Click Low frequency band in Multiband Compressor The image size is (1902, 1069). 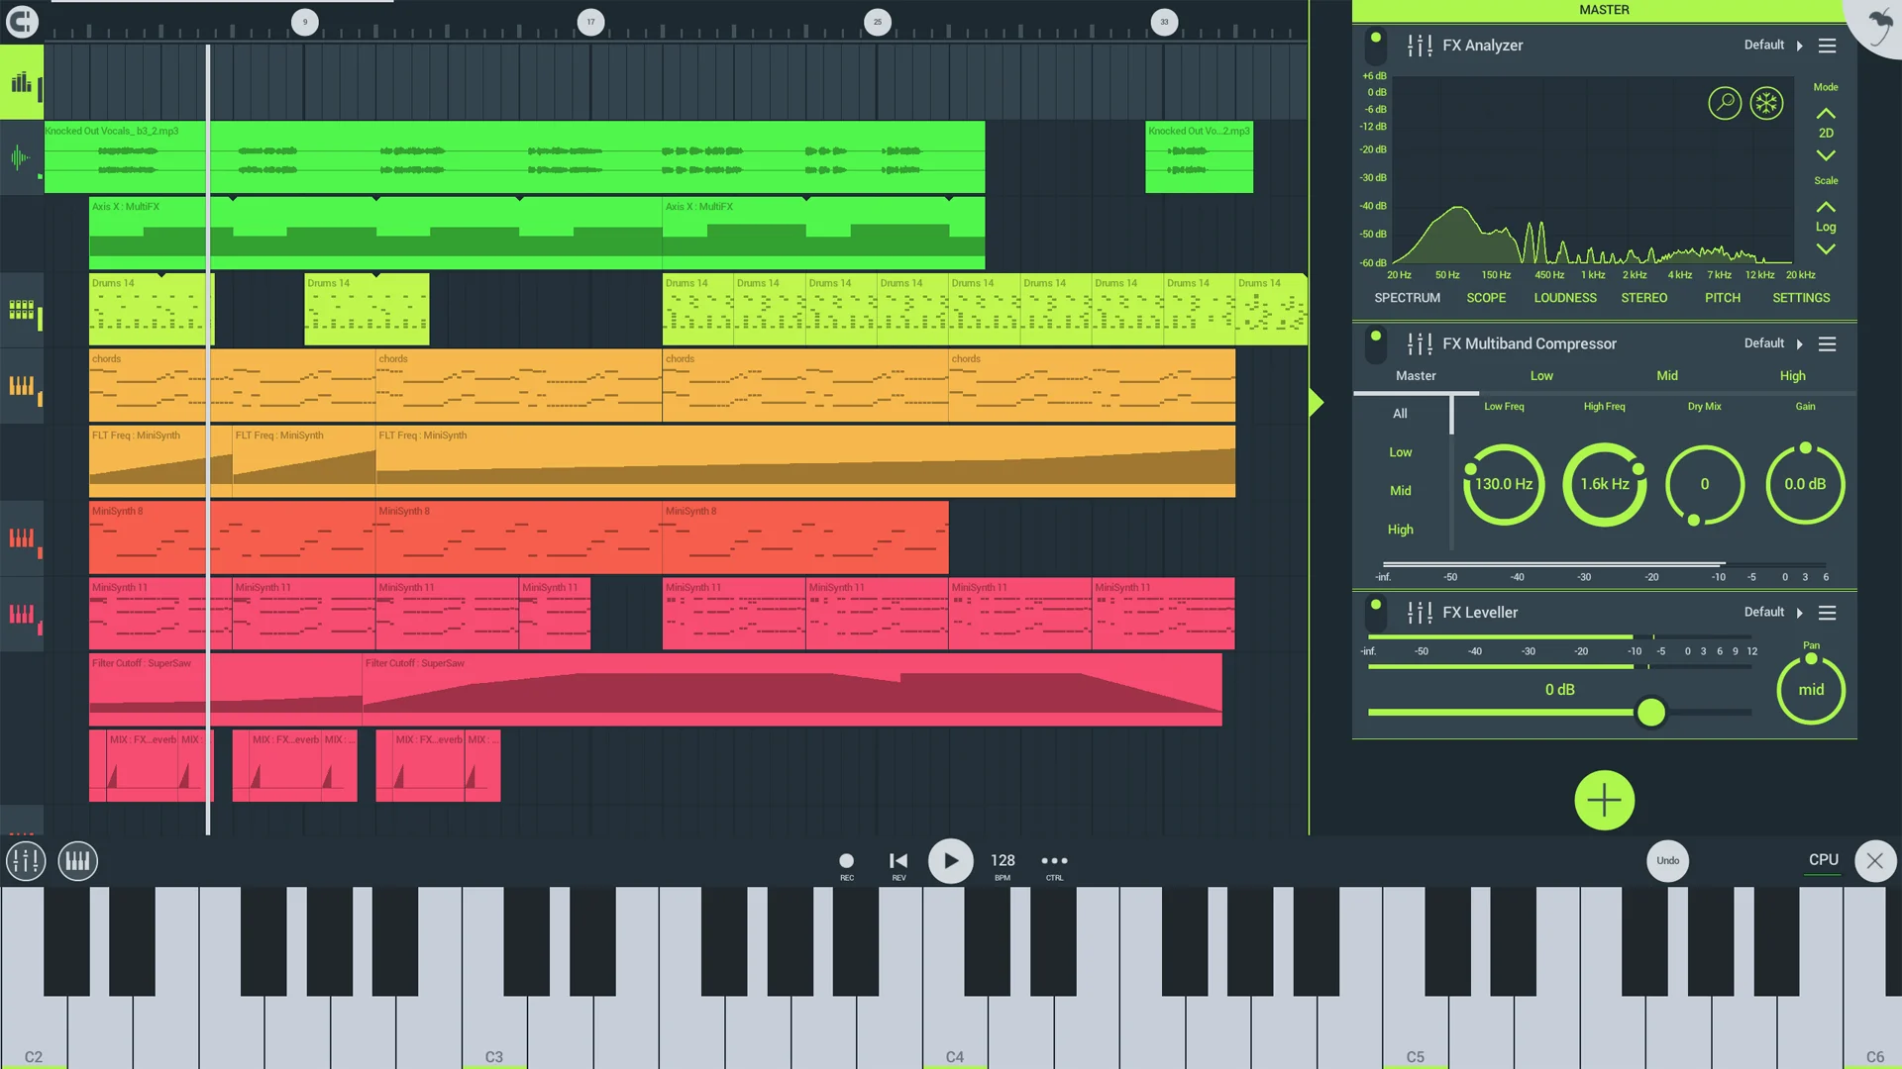(1541, 374)
